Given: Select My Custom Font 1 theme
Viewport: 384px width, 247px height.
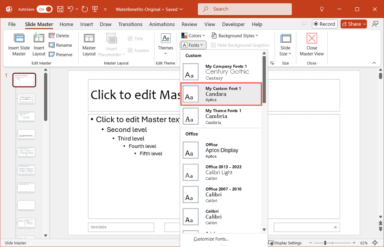Looking at the screenshot, I should click(221, 94).
